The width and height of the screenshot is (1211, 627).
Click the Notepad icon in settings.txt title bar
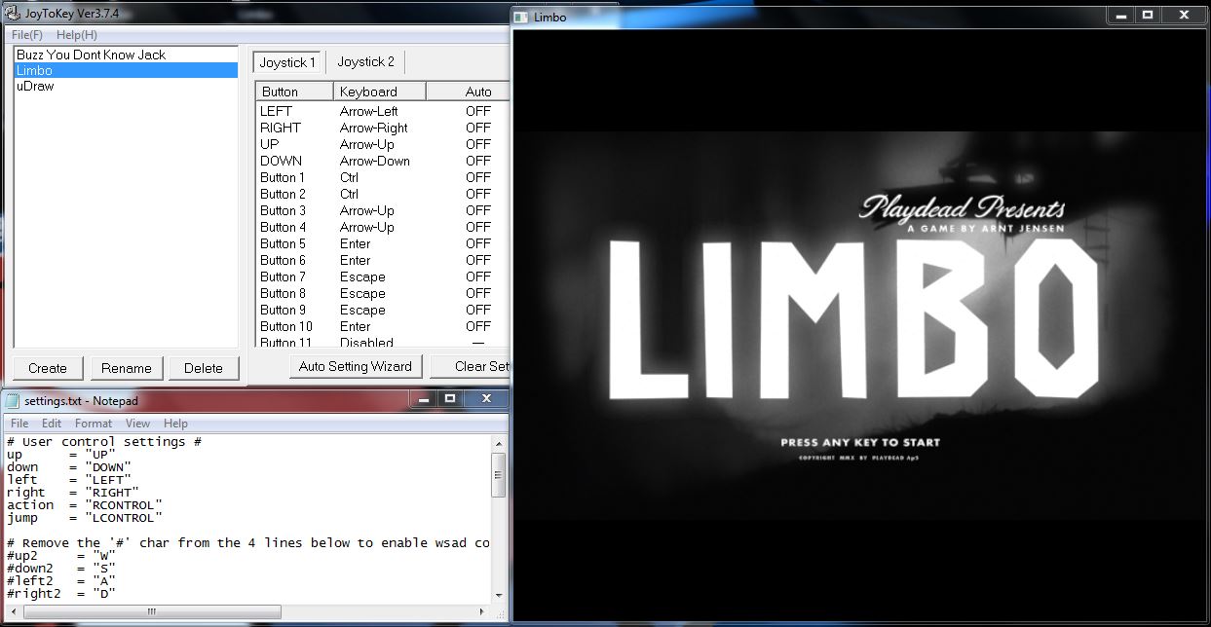(x=13, y=400)
